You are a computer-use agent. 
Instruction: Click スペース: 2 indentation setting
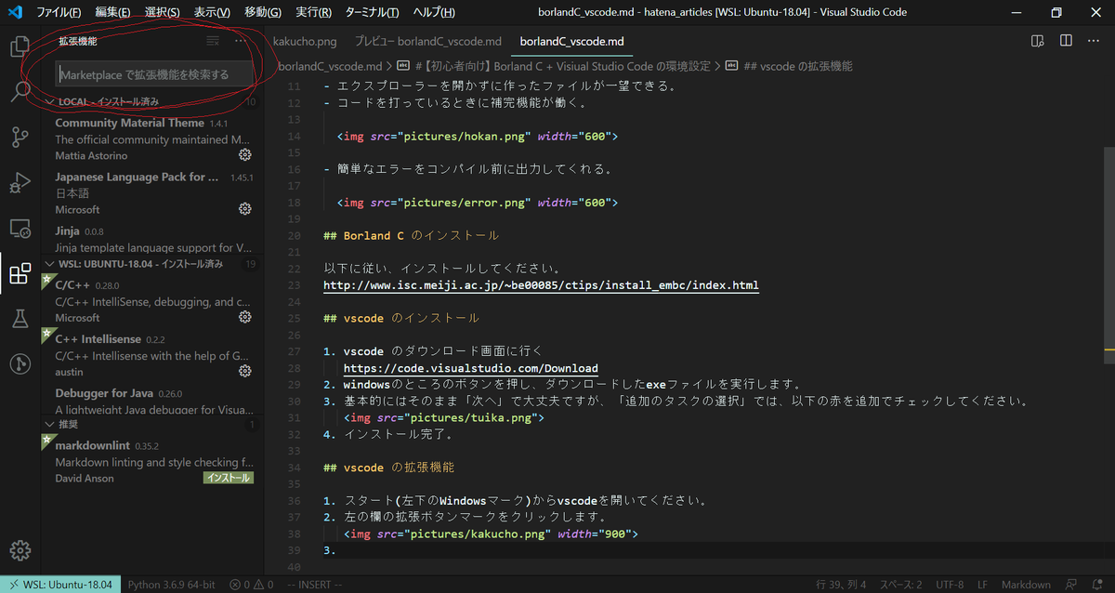click(x=900, y=585)
